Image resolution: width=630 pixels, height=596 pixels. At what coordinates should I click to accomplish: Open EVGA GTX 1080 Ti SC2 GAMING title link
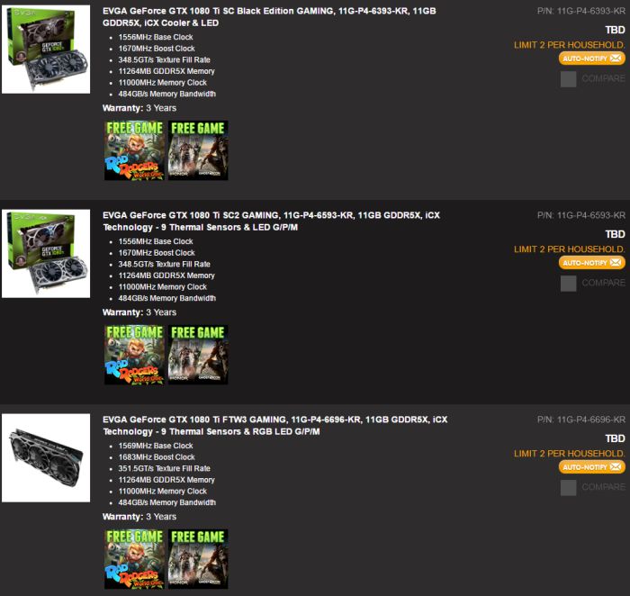[x=271, y=221]
